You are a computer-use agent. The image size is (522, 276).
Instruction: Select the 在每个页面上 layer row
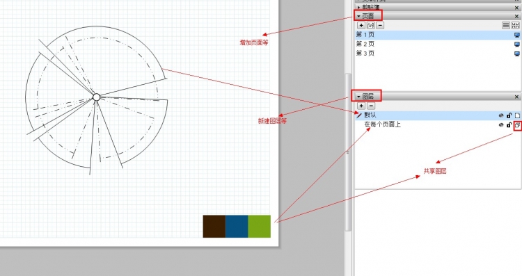click(x=438, y=125)
